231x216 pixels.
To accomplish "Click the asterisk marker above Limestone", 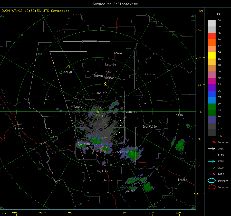I will click(x=49, y=97).
